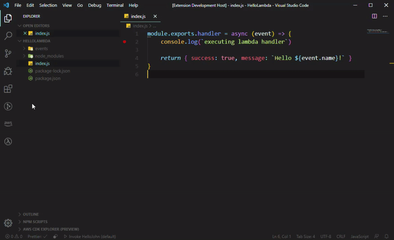The width and height of the screenshot is (394, 240).
Task: Click Ln 6, Col 1 position indicator
Action: coord(281,237)
